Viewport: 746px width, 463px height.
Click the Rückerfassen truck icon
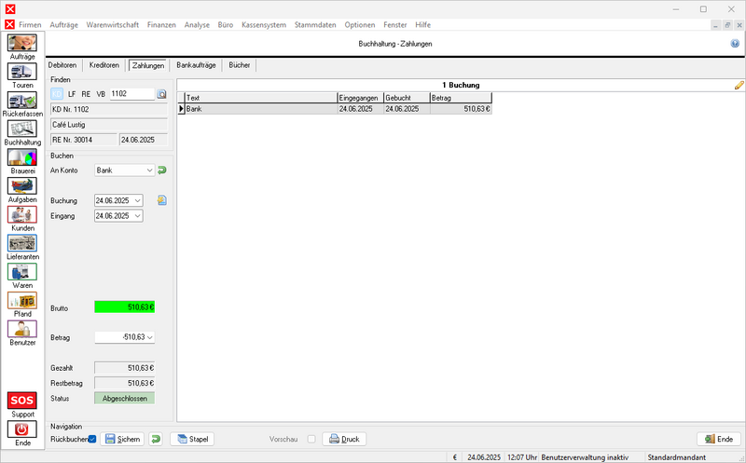click(22, 101)
